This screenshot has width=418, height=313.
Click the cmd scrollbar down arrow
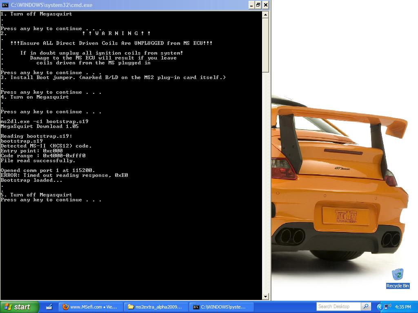tap(265, 296)
